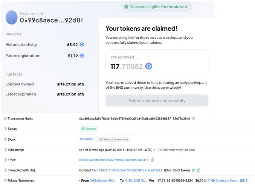
Task: Click stopwatch icon beside Confirmed within 30 secs
Action: 158,150
